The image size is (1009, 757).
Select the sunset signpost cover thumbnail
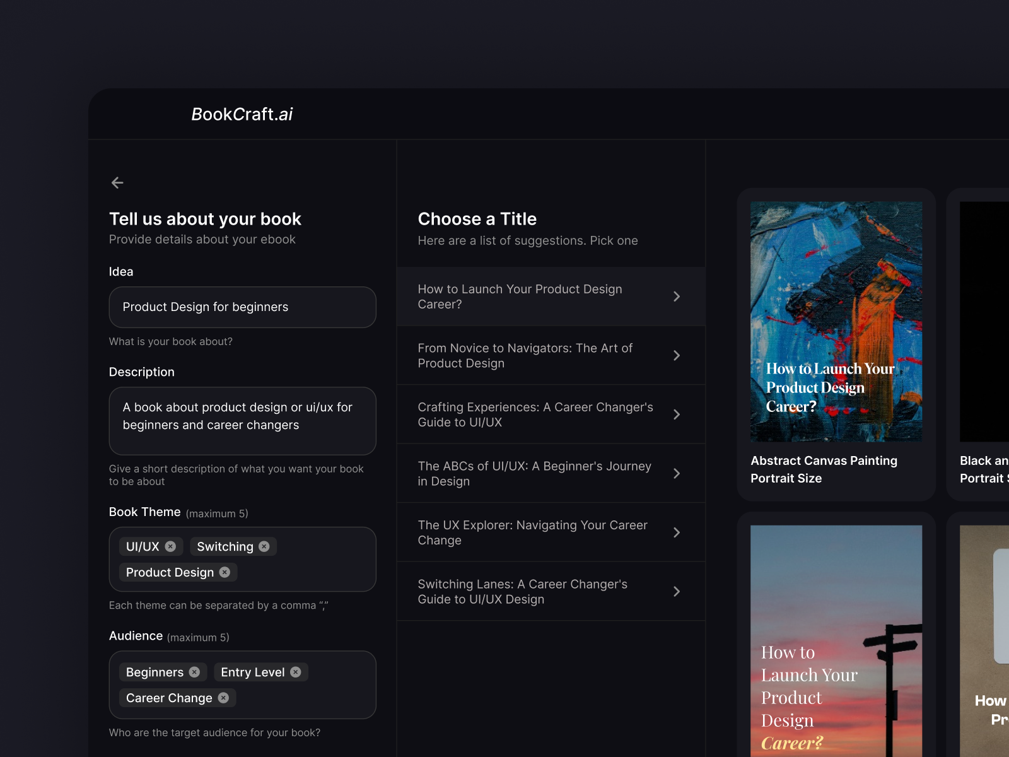tap(836, 640)
